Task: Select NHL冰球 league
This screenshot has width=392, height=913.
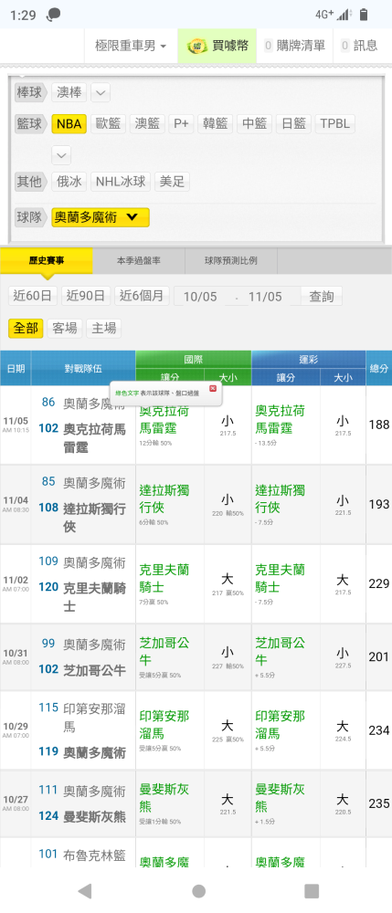Action: pyautogui.click(x=121, y=182)
